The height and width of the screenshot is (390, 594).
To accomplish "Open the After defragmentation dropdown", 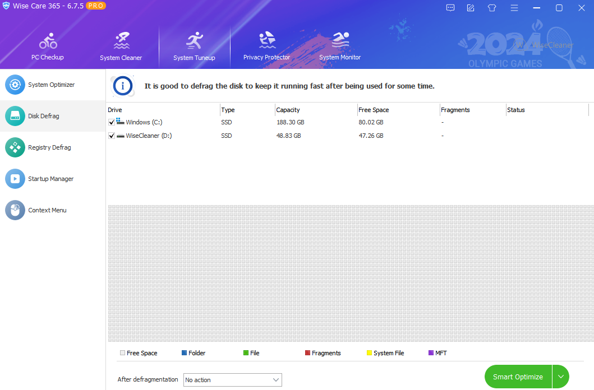I will [x=233, y=380].
